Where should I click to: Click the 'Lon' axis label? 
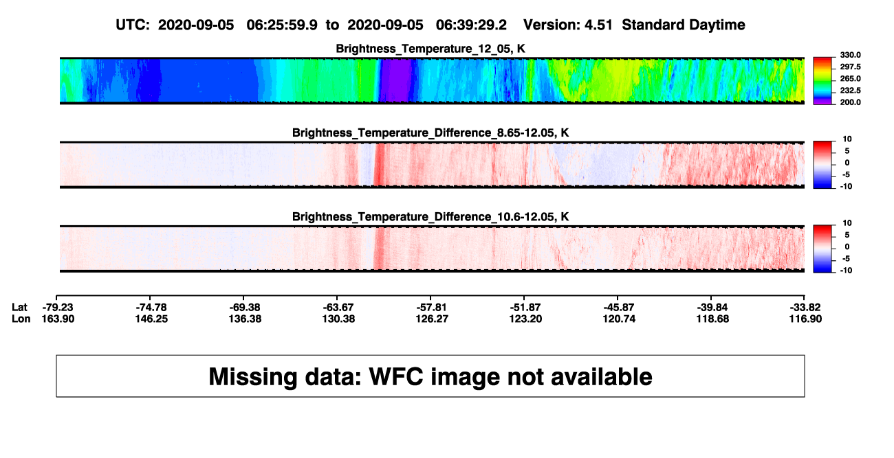coord(21,319)
